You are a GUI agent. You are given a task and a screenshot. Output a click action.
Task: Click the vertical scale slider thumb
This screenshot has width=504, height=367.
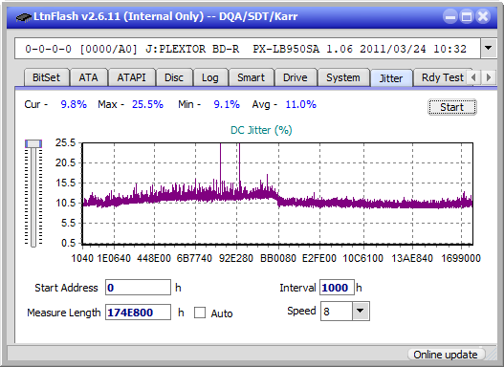(x=33, y=144)
